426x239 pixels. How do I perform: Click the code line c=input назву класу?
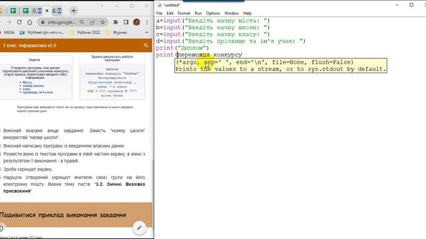(213, 35)
